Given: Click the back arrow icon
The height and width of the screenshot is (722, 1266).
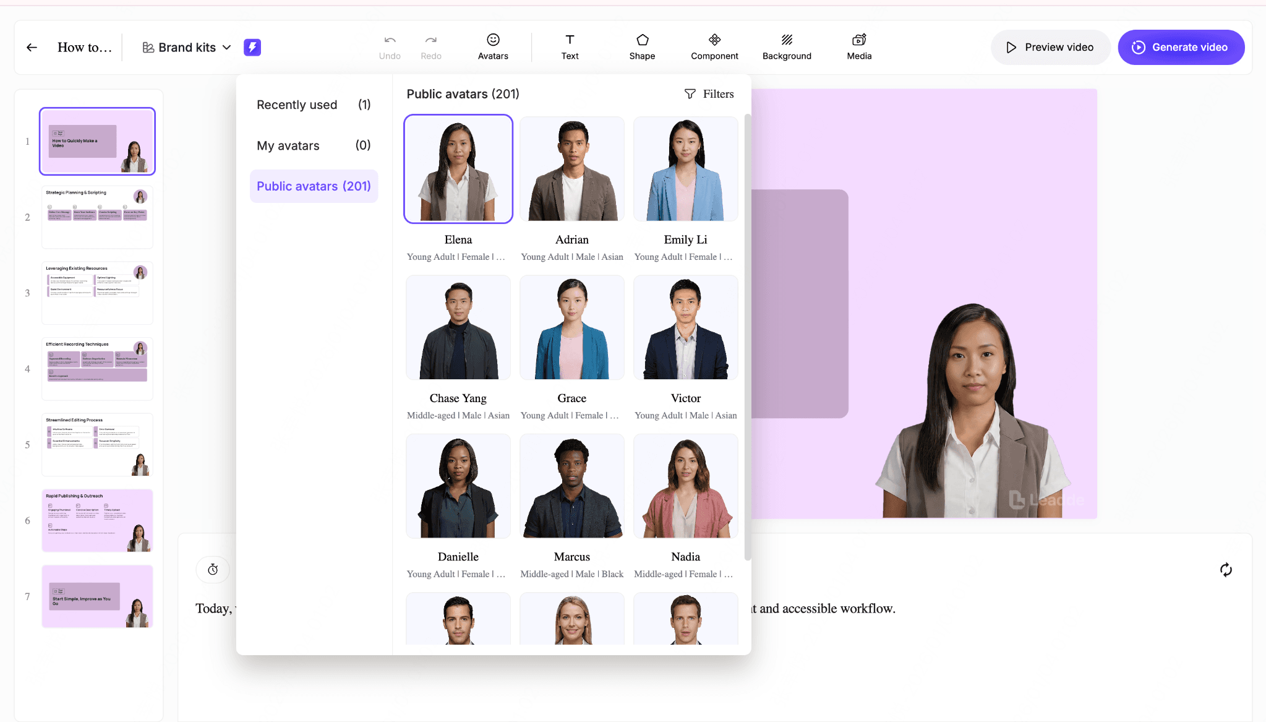Looking at the screenshot, I should [x=32, y=48].
